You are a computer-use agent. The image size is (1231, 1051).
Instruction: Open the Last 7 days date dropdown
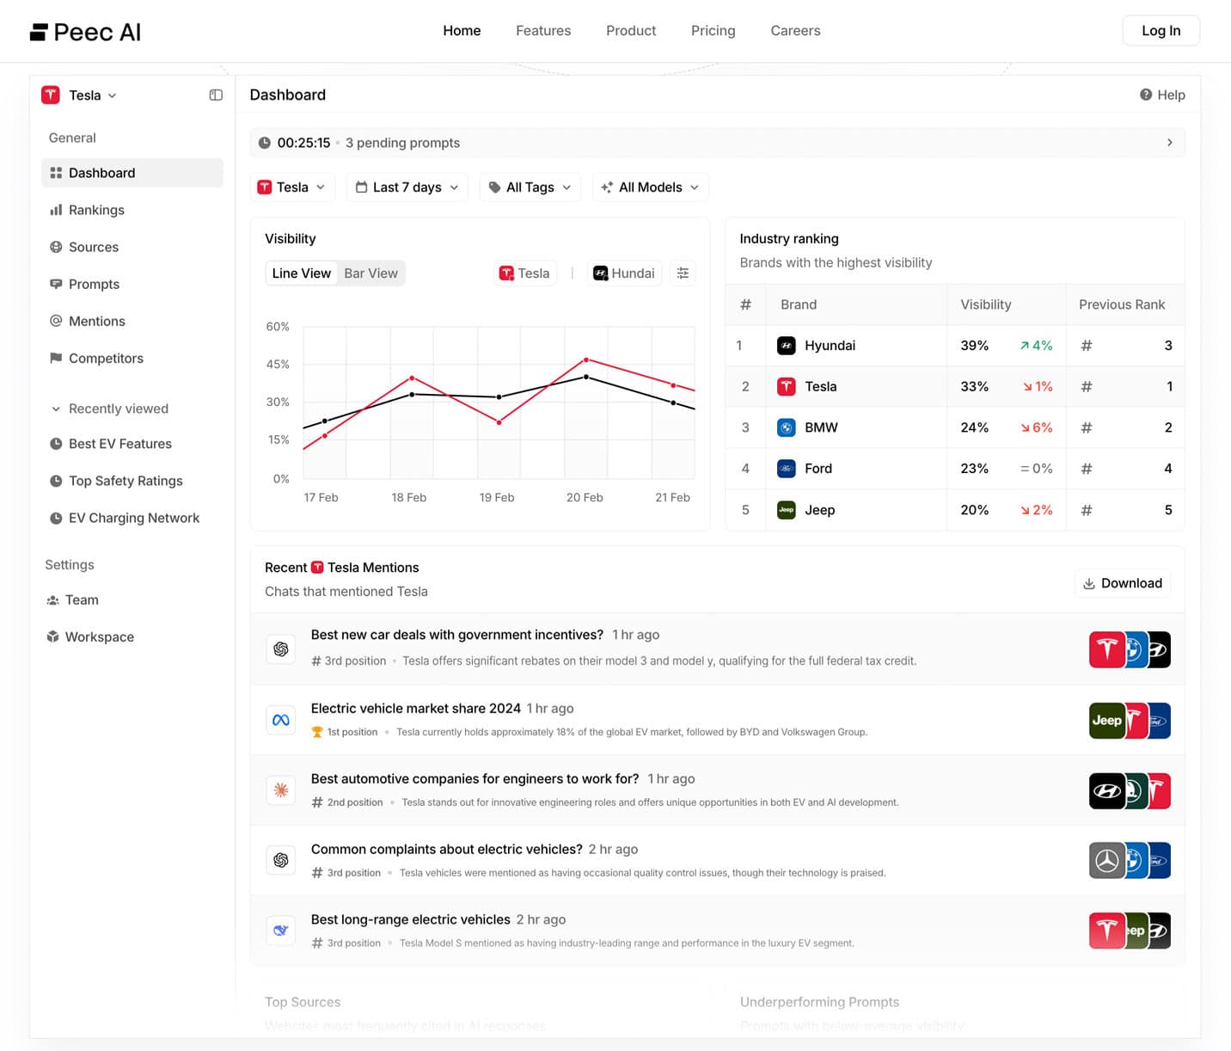407,187
